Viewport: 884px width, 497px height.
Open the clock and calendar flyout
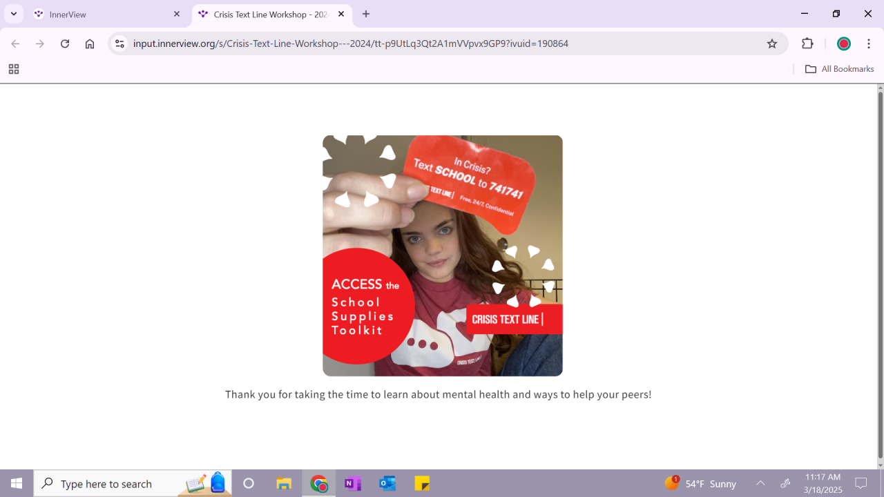pos(823,483)
